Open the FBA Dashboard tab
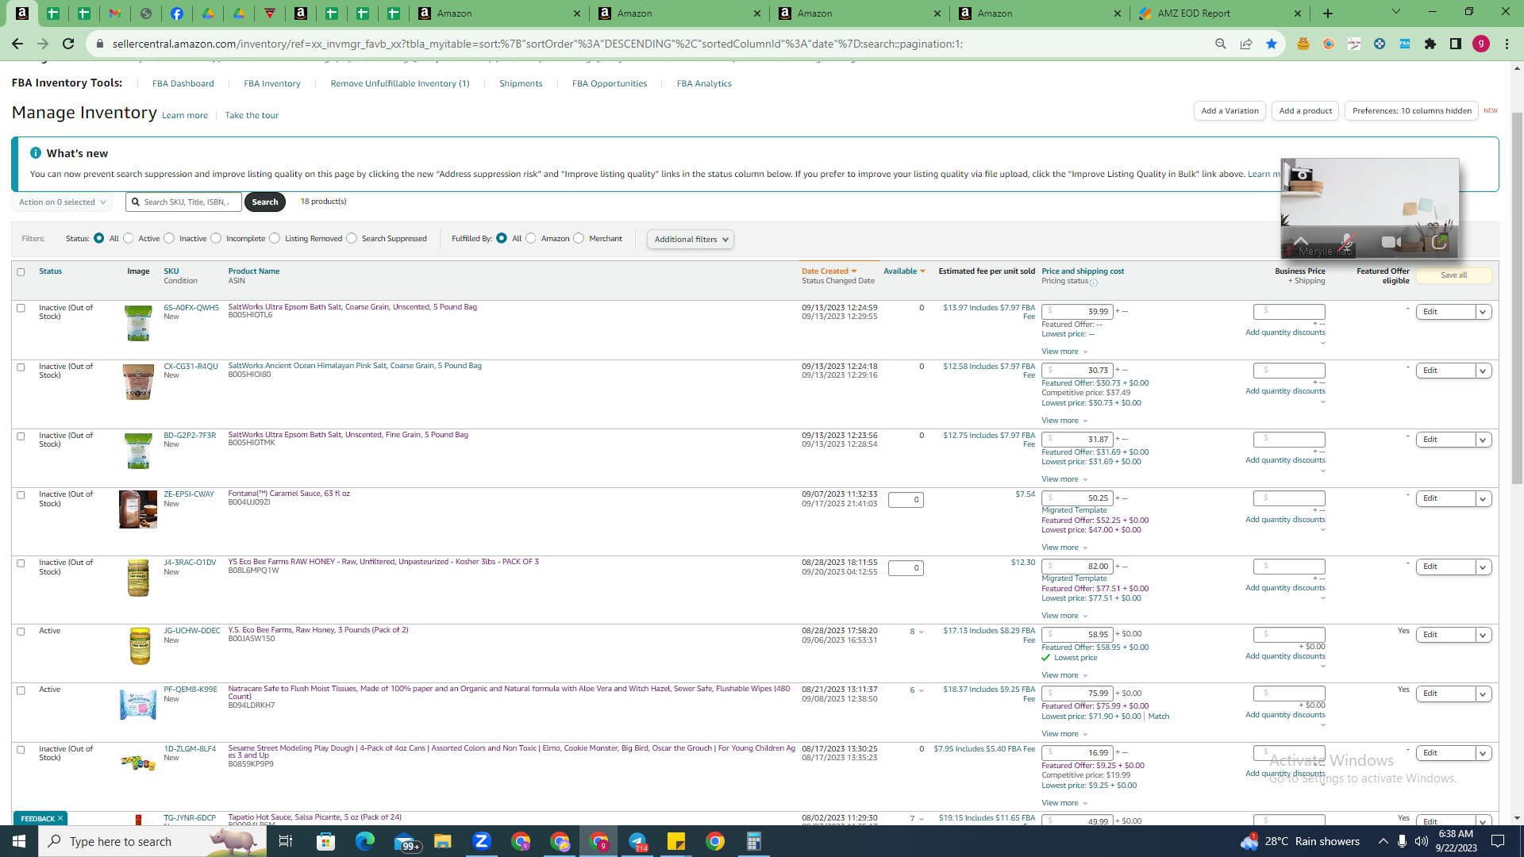 pyautogui.click(x=183, y=83)
